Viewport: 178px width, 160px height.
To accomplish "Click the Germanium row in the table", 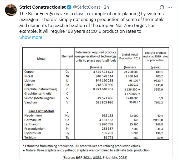I will pyautogui.click(x=33, y=120).
